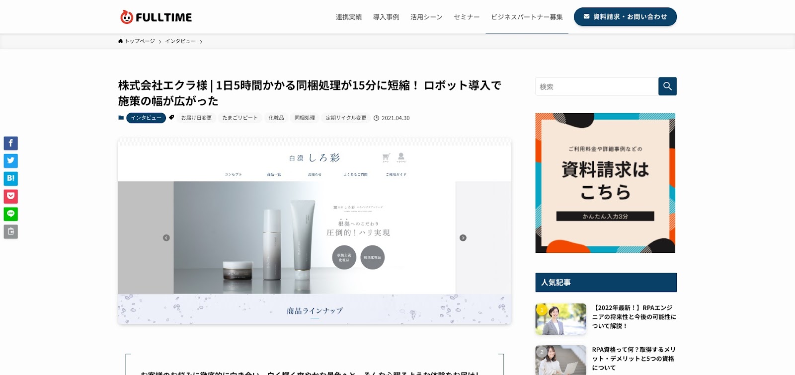Open セミナー menu
This screenshot has width=795, height=375.
click(x=467, y=17)
